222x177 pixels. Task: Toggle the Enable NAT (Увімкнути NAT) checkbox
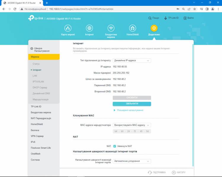pyautogui.click(x=115, y=146)
